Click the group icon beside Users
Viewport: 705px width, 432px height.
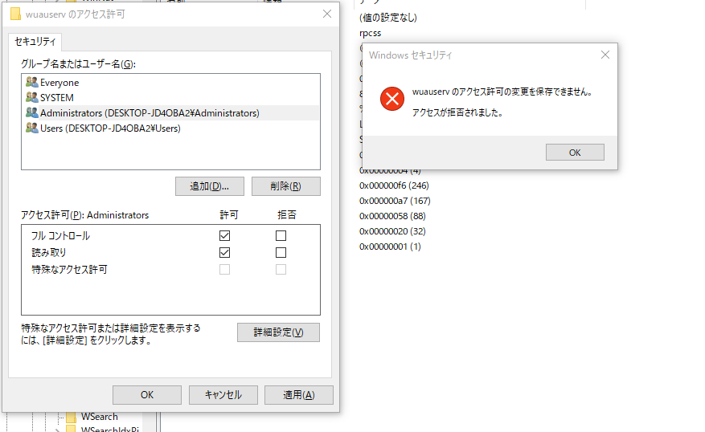pyautogui.click(x=32, y=128)
